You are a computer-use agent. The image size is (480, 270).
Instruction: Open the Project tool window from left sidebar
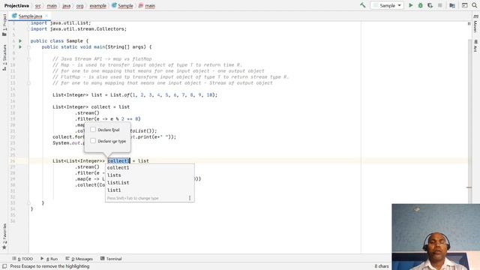click(x=4, y=25)
